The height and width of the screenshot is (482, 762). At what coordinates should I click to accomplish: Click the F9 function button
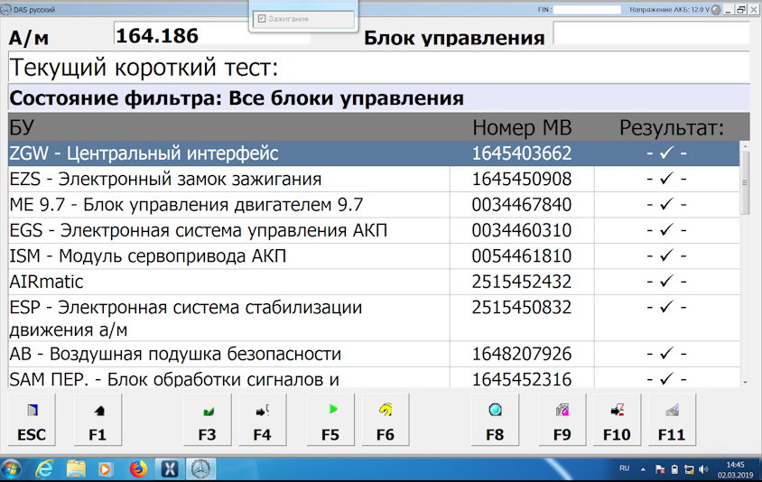click(x=562, y=422)
